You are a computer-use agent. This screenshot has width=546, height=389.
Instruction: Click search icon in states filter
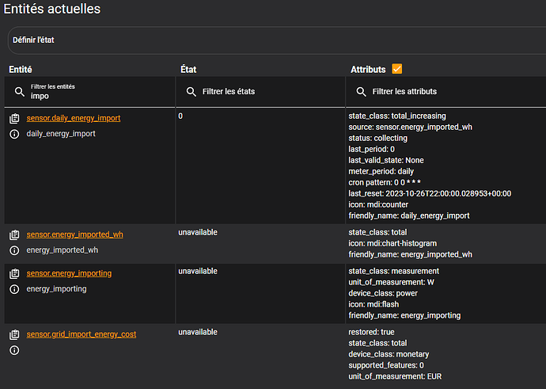click(191, 92)
